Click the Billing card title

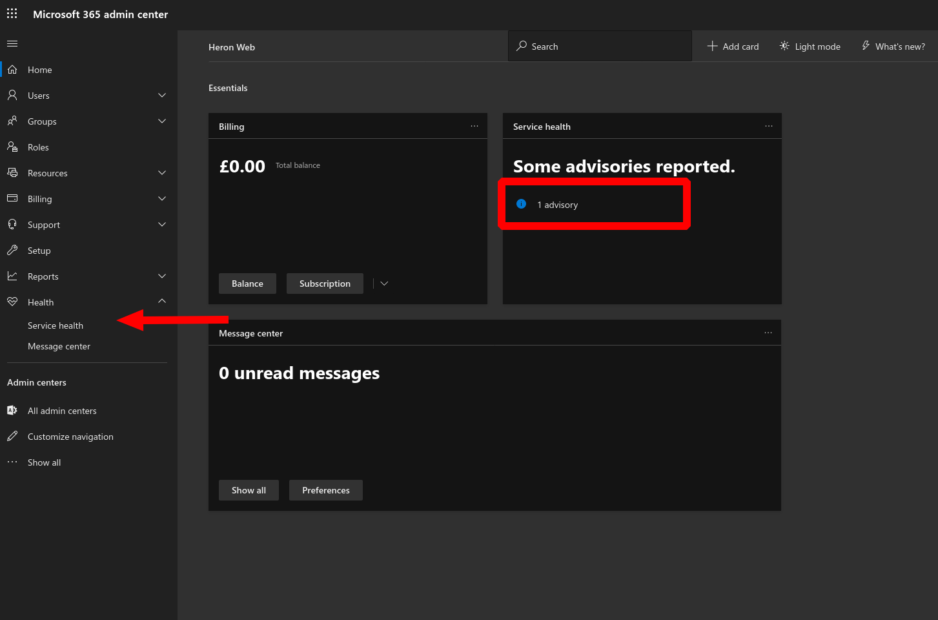click(231, 127)
